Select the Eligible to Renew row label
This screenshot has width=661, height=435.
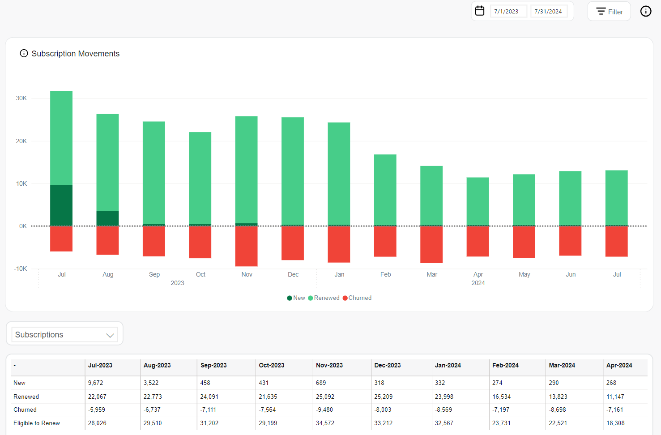pyautogui.click(x=37, y=423)
